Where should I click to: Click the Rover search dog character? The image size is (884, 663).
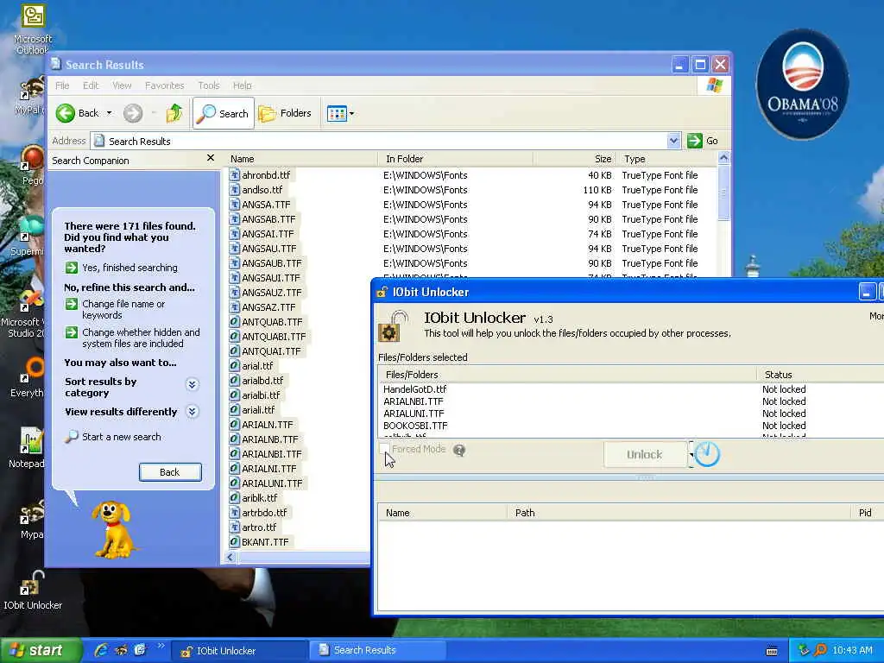114,529
